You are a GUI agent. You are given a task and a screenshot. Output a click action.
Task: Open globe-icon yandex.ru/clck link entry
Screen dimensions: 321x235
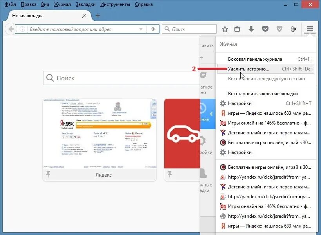(265, 216)
